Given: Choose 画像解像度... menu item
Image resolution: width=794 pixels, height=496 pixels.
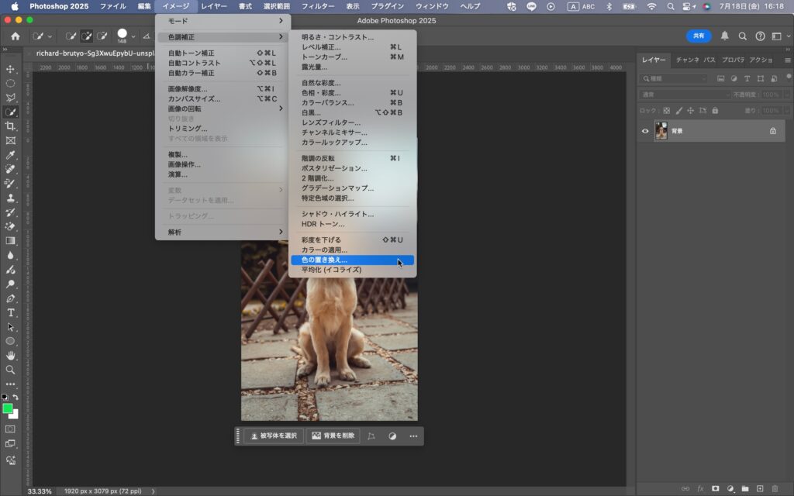Looking at the screenshot, I should pos(223,88).
